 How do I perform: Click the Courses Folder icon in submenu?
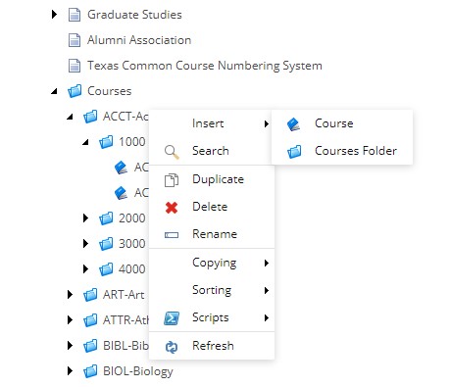click(x=294, y=151)
